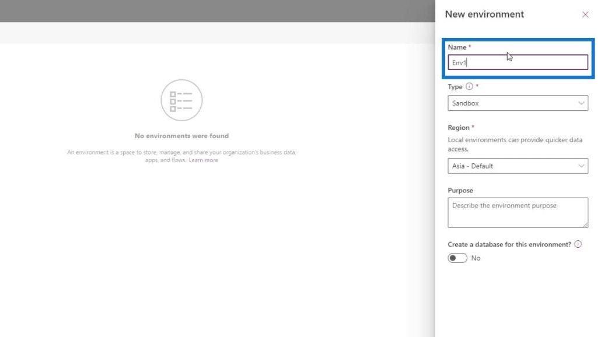Open the Learn more link
The width and height of the screenshot is (601, 337).
tap(203, 160)
